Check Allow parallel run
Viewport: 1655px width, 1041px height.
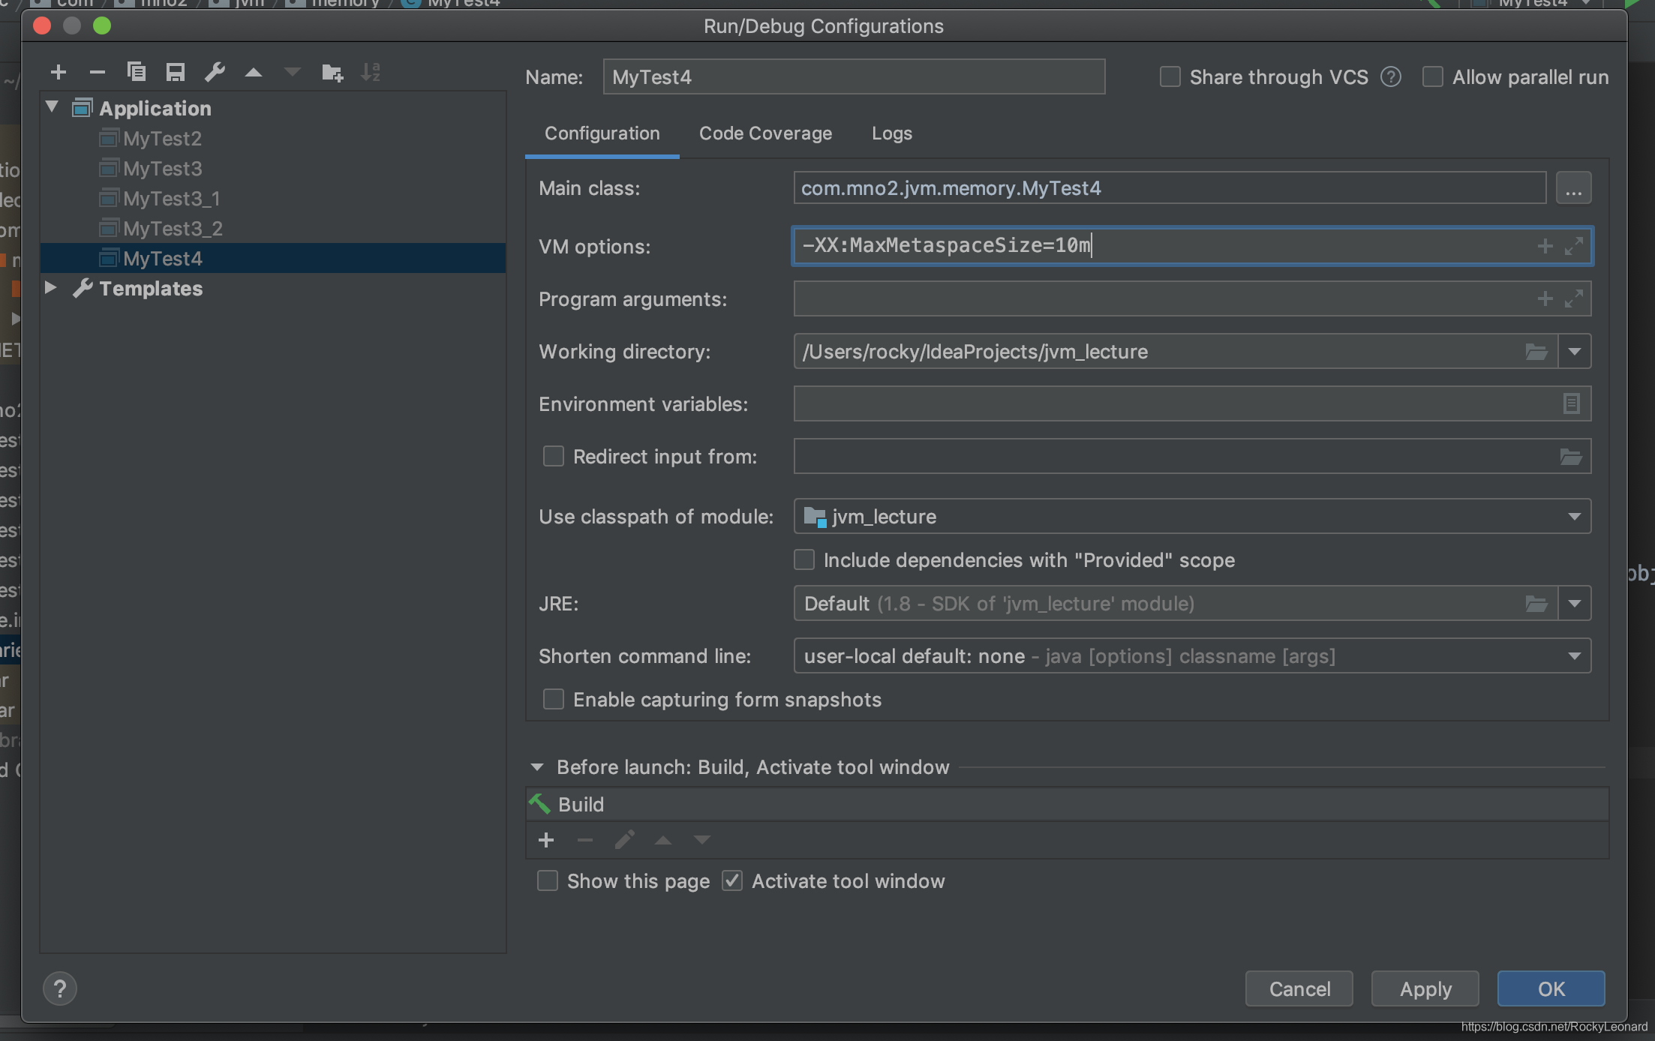pos(1433,76)
